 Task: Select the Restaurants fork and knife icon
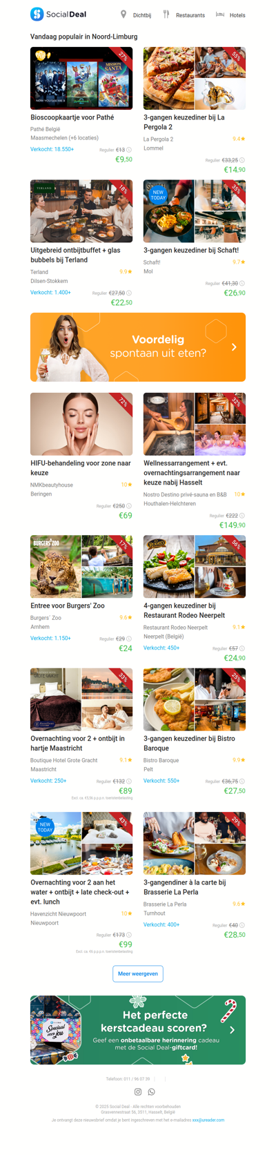point(166,14)
